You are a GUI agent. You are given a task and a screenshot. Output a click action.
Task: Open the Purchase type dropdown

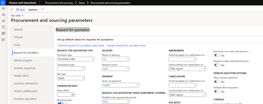(x=76, y=59)
